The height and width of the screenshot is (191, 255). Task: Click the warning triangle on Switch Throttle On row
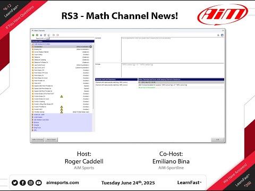62,107
